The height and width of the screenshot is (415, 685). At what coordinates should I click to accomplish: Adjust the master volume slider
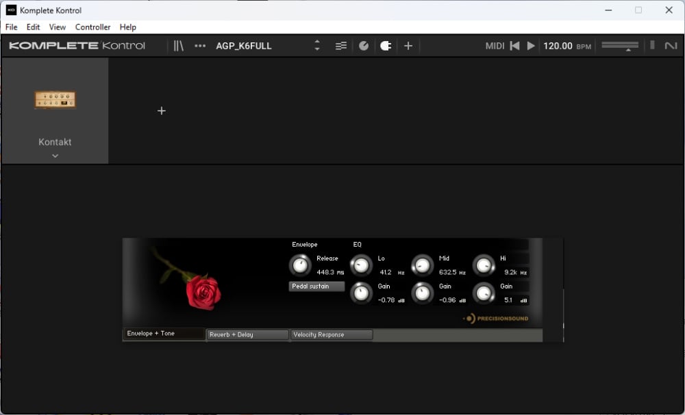[x=620, y=46]
